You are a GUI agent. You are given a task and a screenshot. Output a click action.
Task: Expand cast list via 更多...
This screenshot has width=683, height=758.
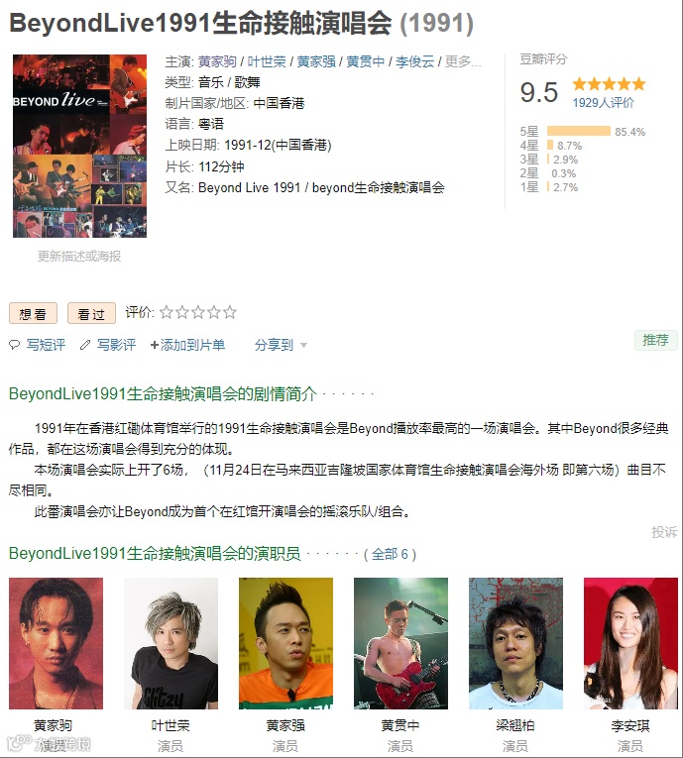click(463, 61)
